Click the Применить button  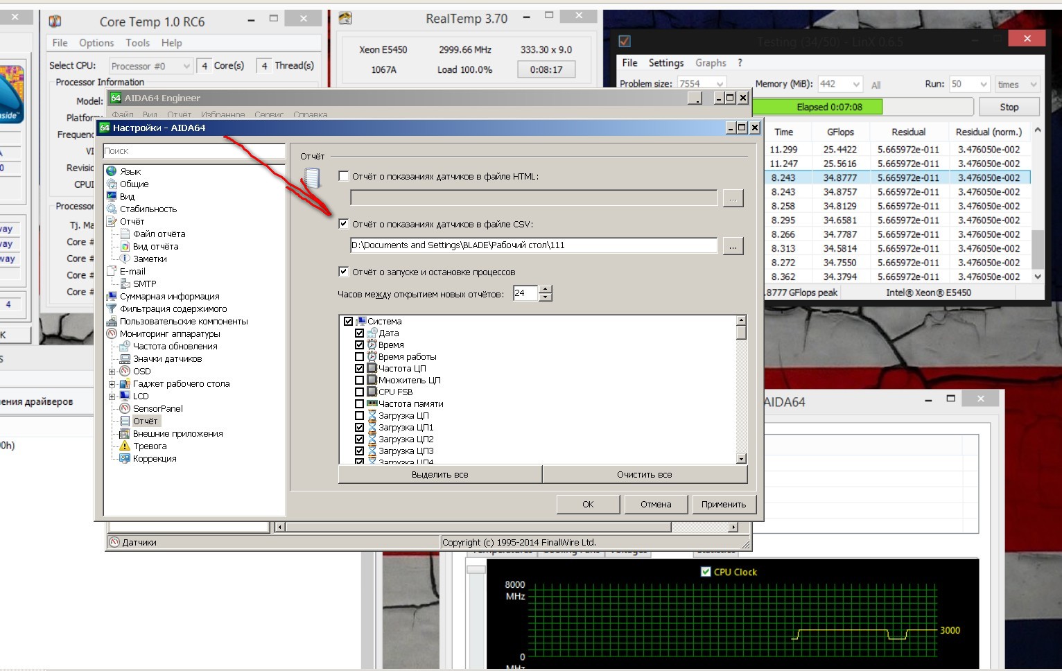click(x=724, y=504)
